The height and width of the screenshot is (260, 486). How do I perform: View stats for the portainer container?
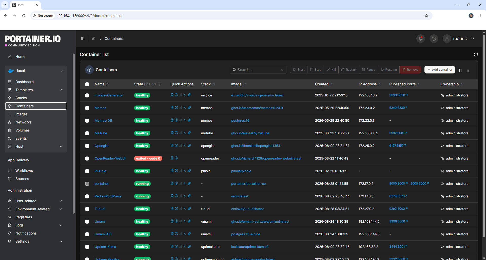point(181,183)
